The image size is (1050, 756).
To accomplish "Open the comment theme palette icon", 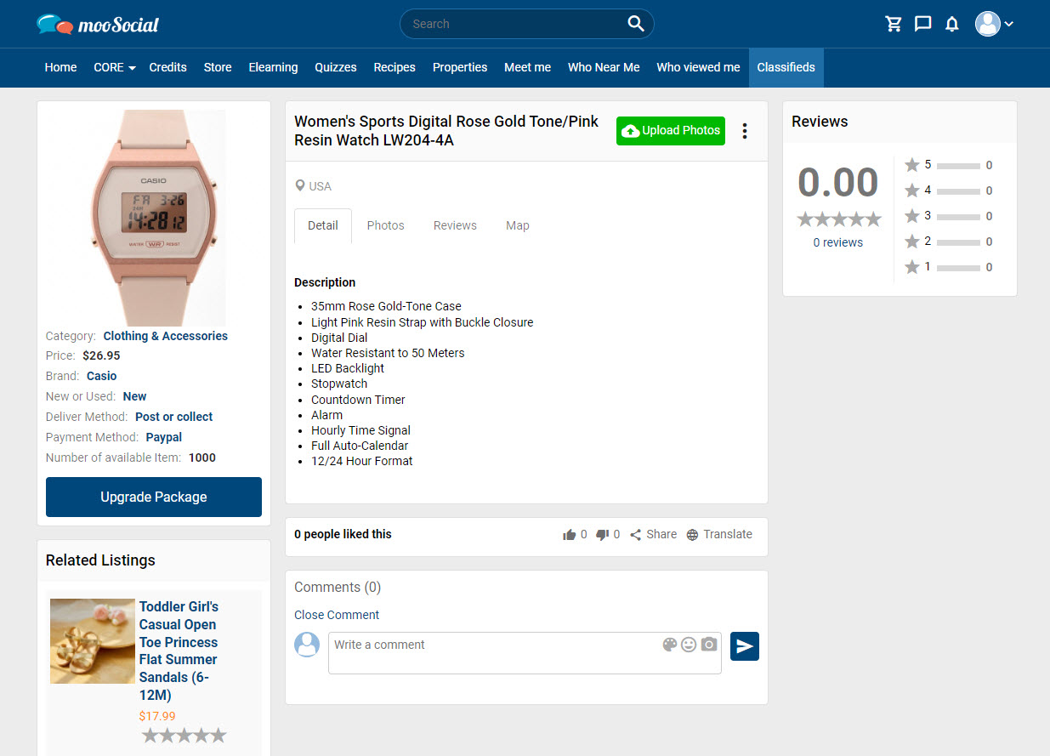I will (x=670, y=645).
